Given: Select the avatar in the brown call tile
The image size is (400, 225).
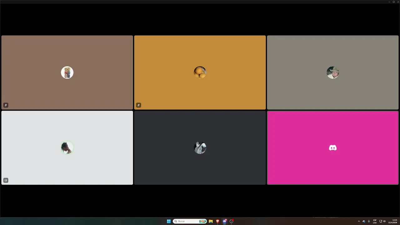Looking at the screenshot, I should click(67, 72).
